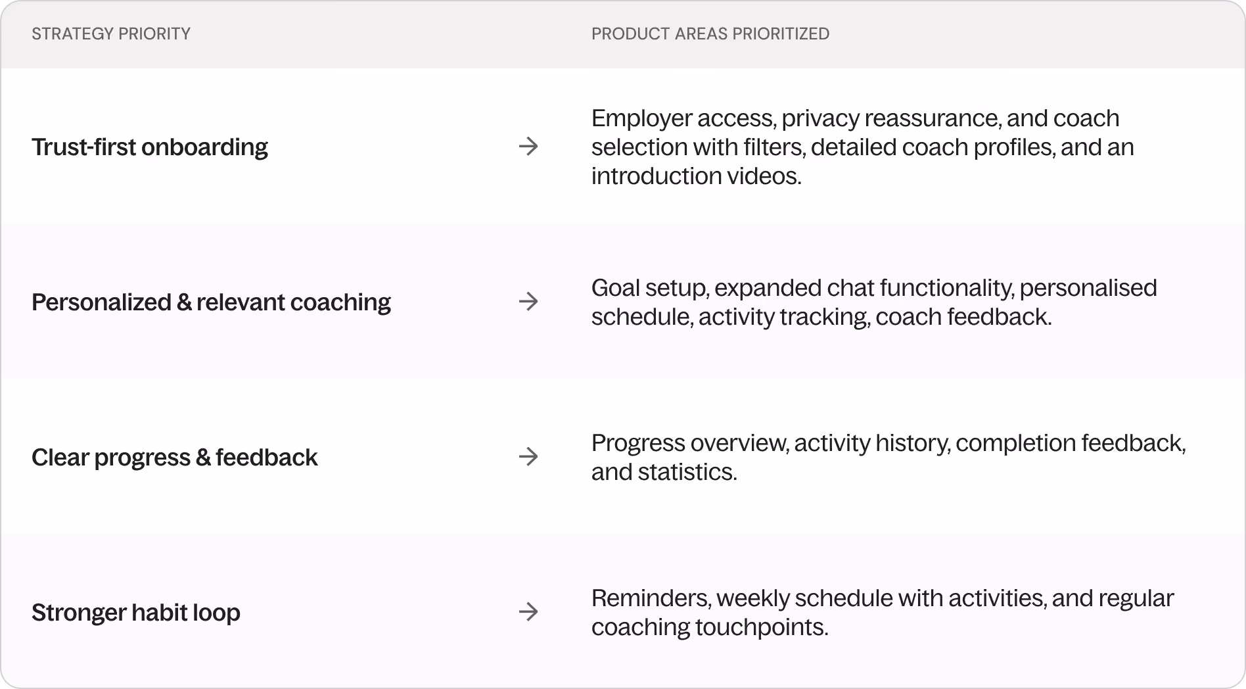This screenshot has width=1246, height=689.
Task: Click the Reminders weekly schedule description text
Action: 883,613
